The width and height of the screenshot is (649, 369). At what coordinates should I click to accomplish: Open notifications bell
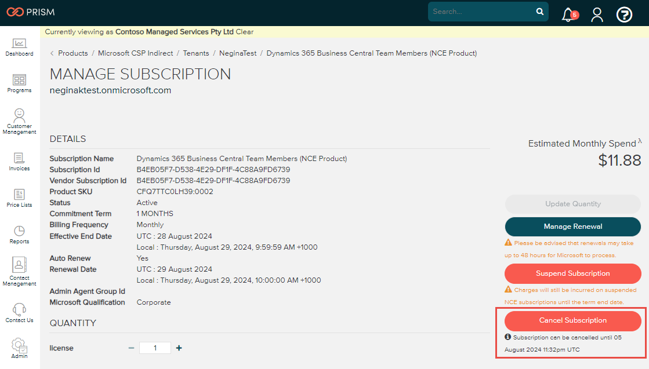coord(570,15)
